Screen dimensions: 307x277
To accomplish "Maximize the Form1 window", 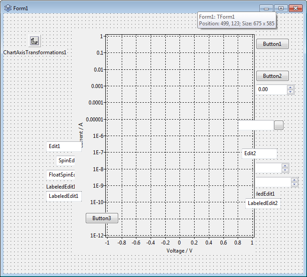I will (281, 8).
